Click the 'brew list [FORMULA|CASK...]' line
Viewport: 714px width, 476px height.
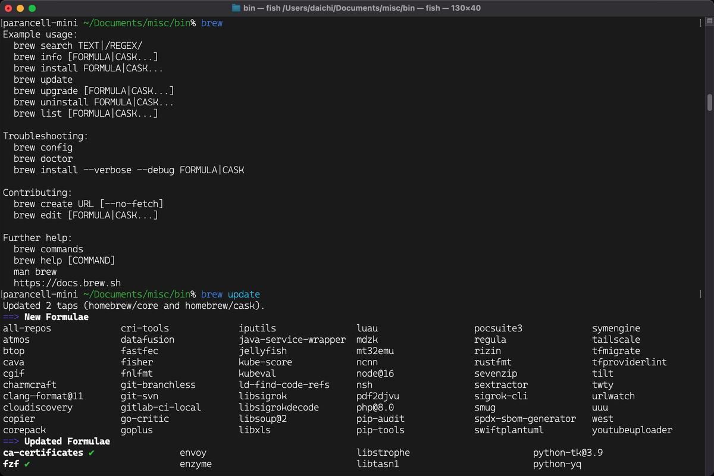click(86, 114)
